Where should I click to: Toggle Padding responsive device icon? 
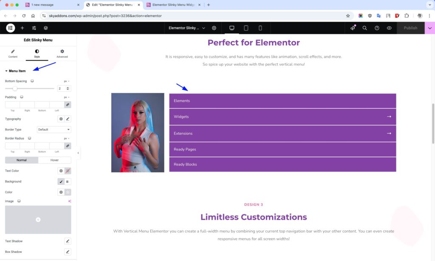[x=22, y=97]
